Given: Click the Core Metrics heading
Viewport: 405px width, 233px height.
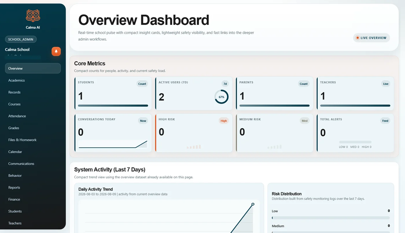Looking at the screenshot, I should coord(90,63).
